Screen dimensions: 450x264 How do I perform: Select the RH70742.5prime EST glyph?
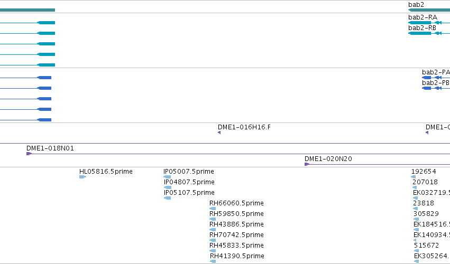[x=213, y=240]
